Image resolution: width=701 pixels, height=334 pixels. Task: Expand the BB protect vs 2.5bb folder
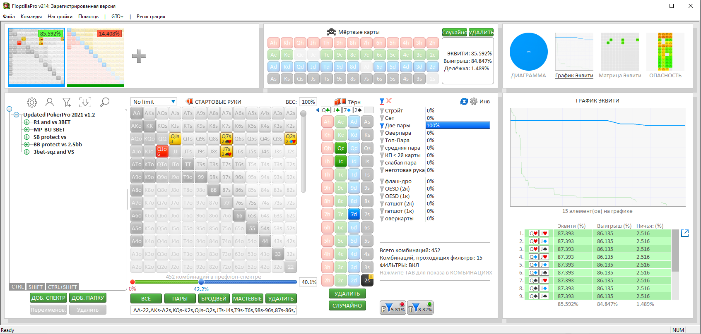click(26, 144)
